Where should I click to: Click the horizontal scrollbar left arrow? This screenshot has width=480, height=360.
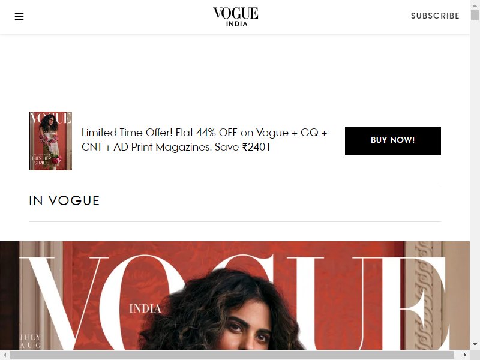(5, 355)
